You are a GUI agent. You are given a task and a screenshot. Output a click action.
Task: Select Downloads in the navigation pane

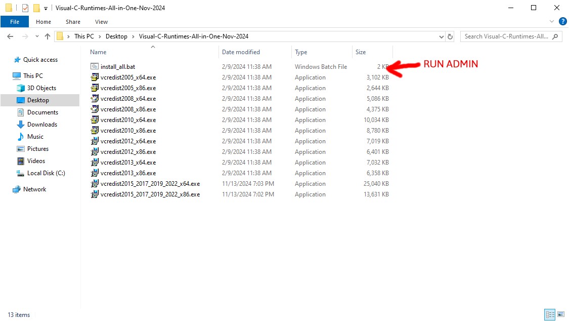point(42,125)
